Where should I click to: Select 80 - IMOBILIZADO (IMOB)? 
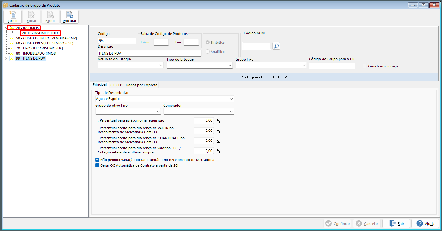(36, 53)
